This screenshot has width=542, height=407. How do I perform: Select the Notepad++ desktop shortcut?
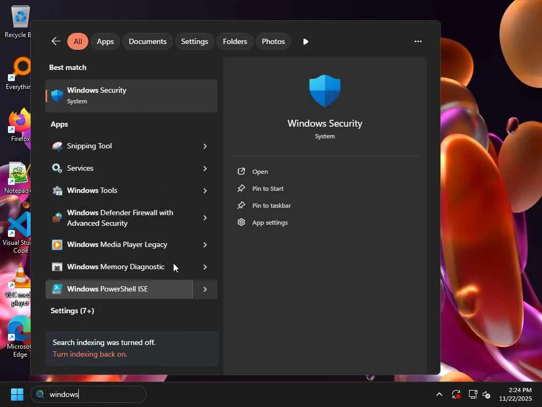pyautogui.click(x=18, y=177)
